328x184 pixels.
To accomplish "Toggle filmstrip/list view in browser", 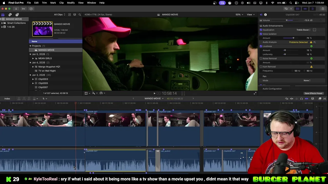I will pos(75,15).
